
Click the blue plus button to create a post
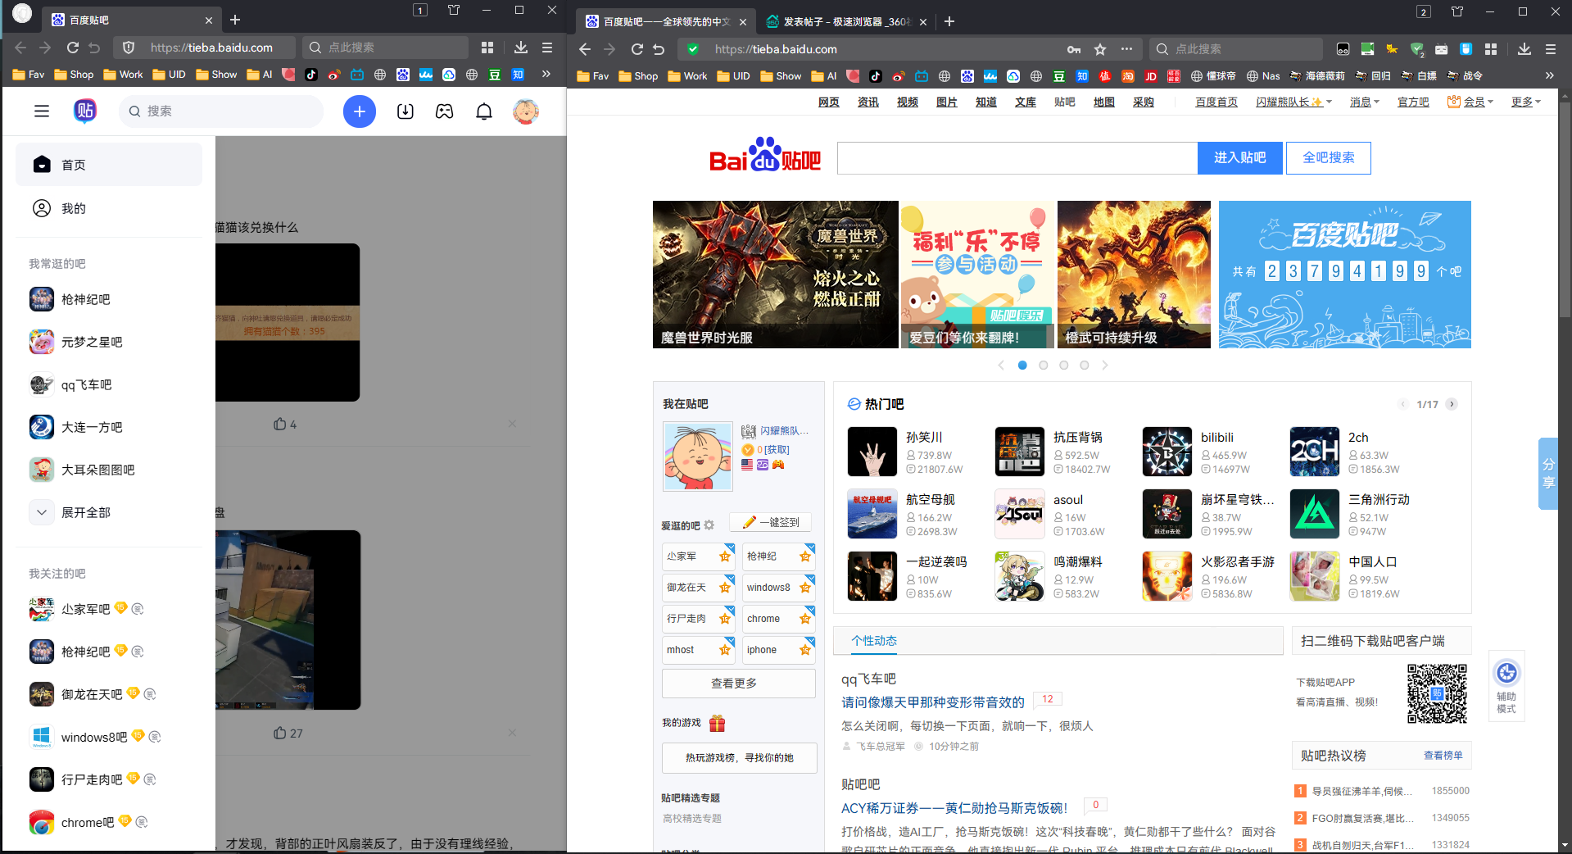pyautogui.click(x=359, y=111)
